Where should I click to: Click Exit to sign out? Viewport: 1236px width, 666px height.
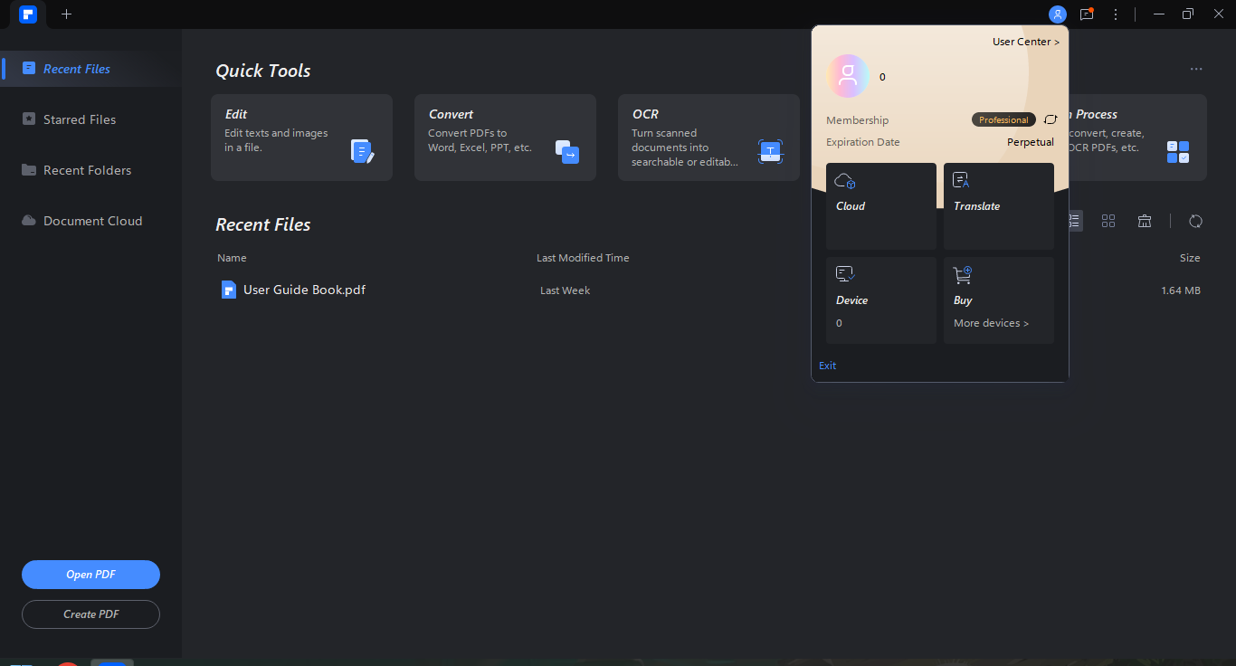pos(827,366)
